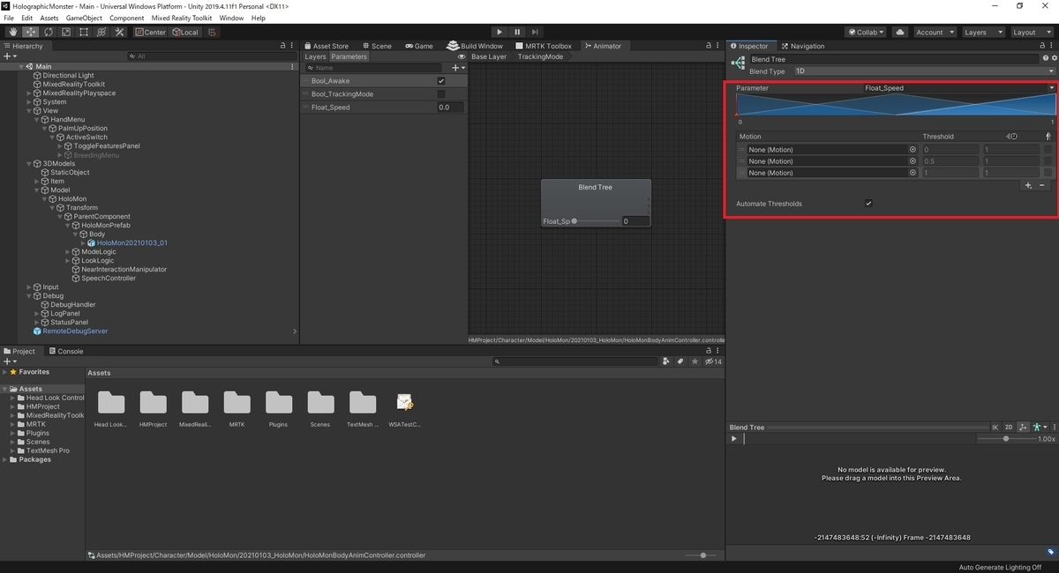Add a motion field to Blend Tree

coord(1029,185)
